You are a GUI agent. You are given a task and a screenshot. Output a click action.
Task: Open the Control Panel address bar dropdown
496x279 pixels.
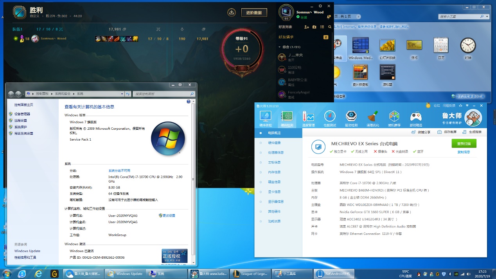click(x=122, y=94)
